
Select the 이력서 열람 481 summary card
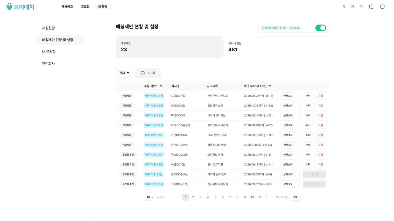276,47
